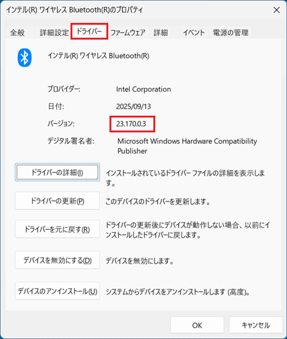Image resolution: width=287 pixels, height=339 pixels.
Task: Click ドライバーを元に戻す(R) button
Action: pyautogui.click(x=58, y=229)
